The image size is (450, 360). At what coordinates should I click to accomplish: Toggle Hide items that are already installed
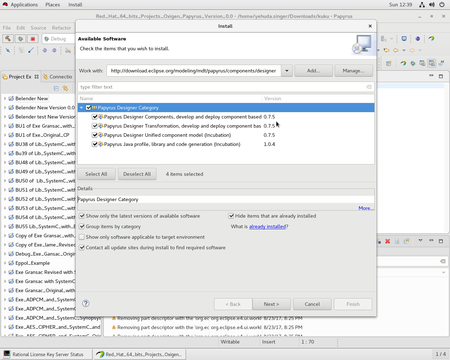pyautogui.click(x=231, y=216)
